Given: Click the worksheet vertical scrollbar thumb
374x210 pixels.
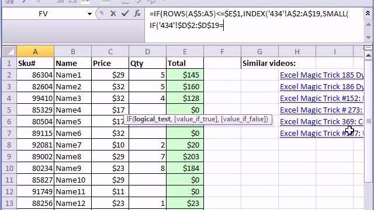Looking at the screenshot, I should pyautogui.click(x=368, y=121).
